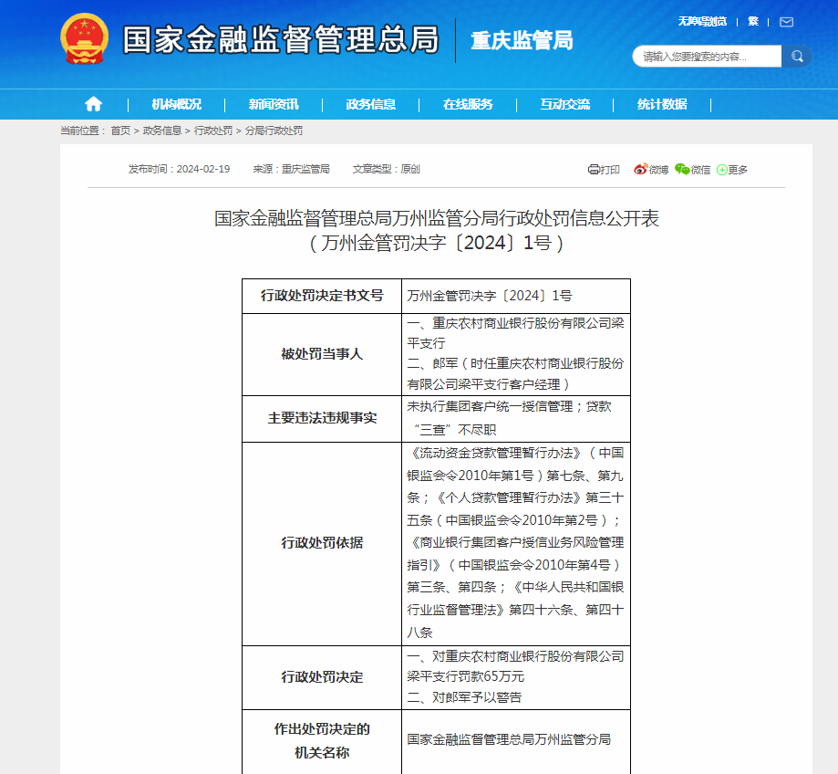Click the national emblem logo
The image size is (838, 774).
pyautogui.click(x=85, y=39)
